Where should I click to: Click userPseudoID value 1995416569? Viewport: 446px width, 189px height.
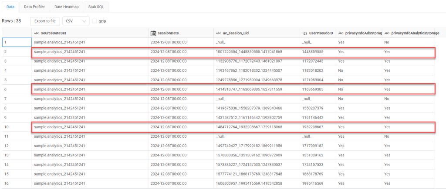(313, 183)
